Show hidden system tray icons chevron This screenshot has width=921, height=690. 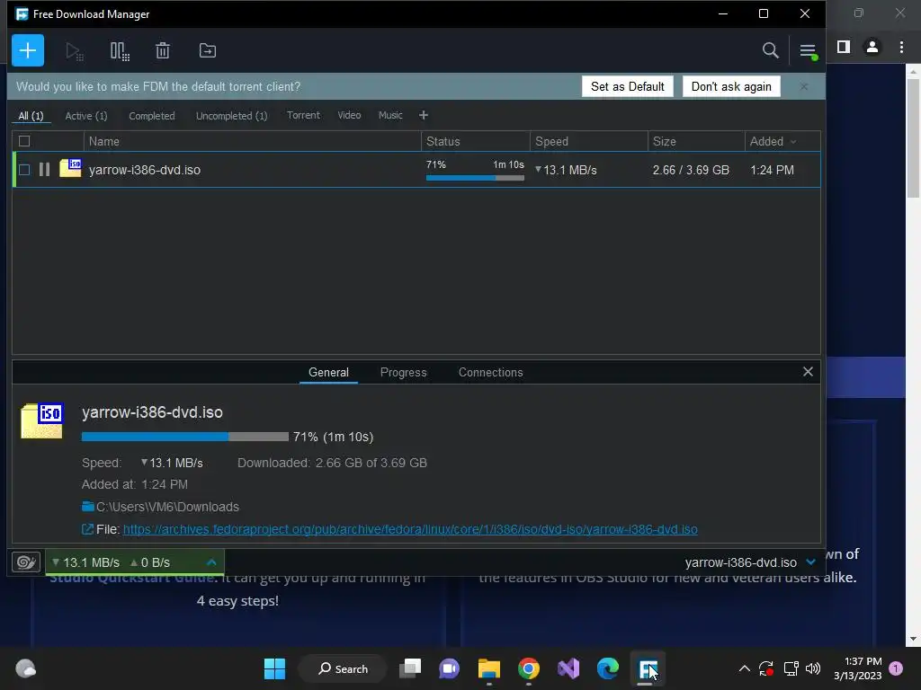coord(744,668)
